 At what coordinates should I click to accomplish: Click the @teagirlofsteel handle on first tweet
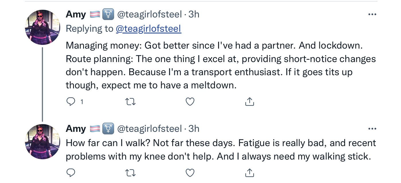tap(149, 15)
